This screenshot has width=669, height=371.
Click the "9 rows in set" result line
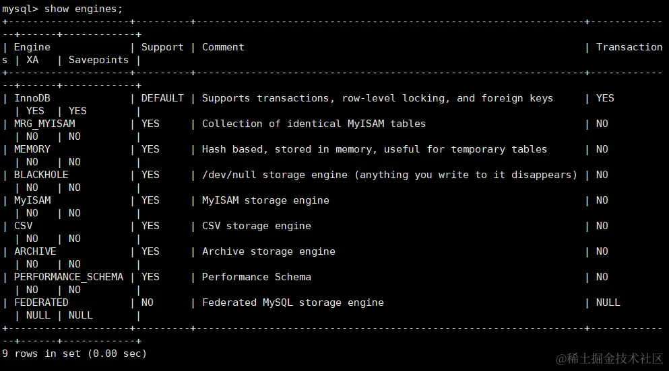click(74, 354)
